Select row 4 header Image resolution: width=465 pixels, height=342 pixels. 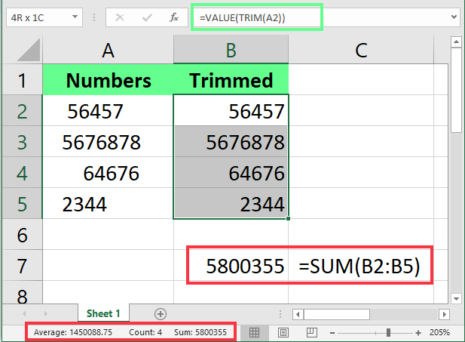23,173
